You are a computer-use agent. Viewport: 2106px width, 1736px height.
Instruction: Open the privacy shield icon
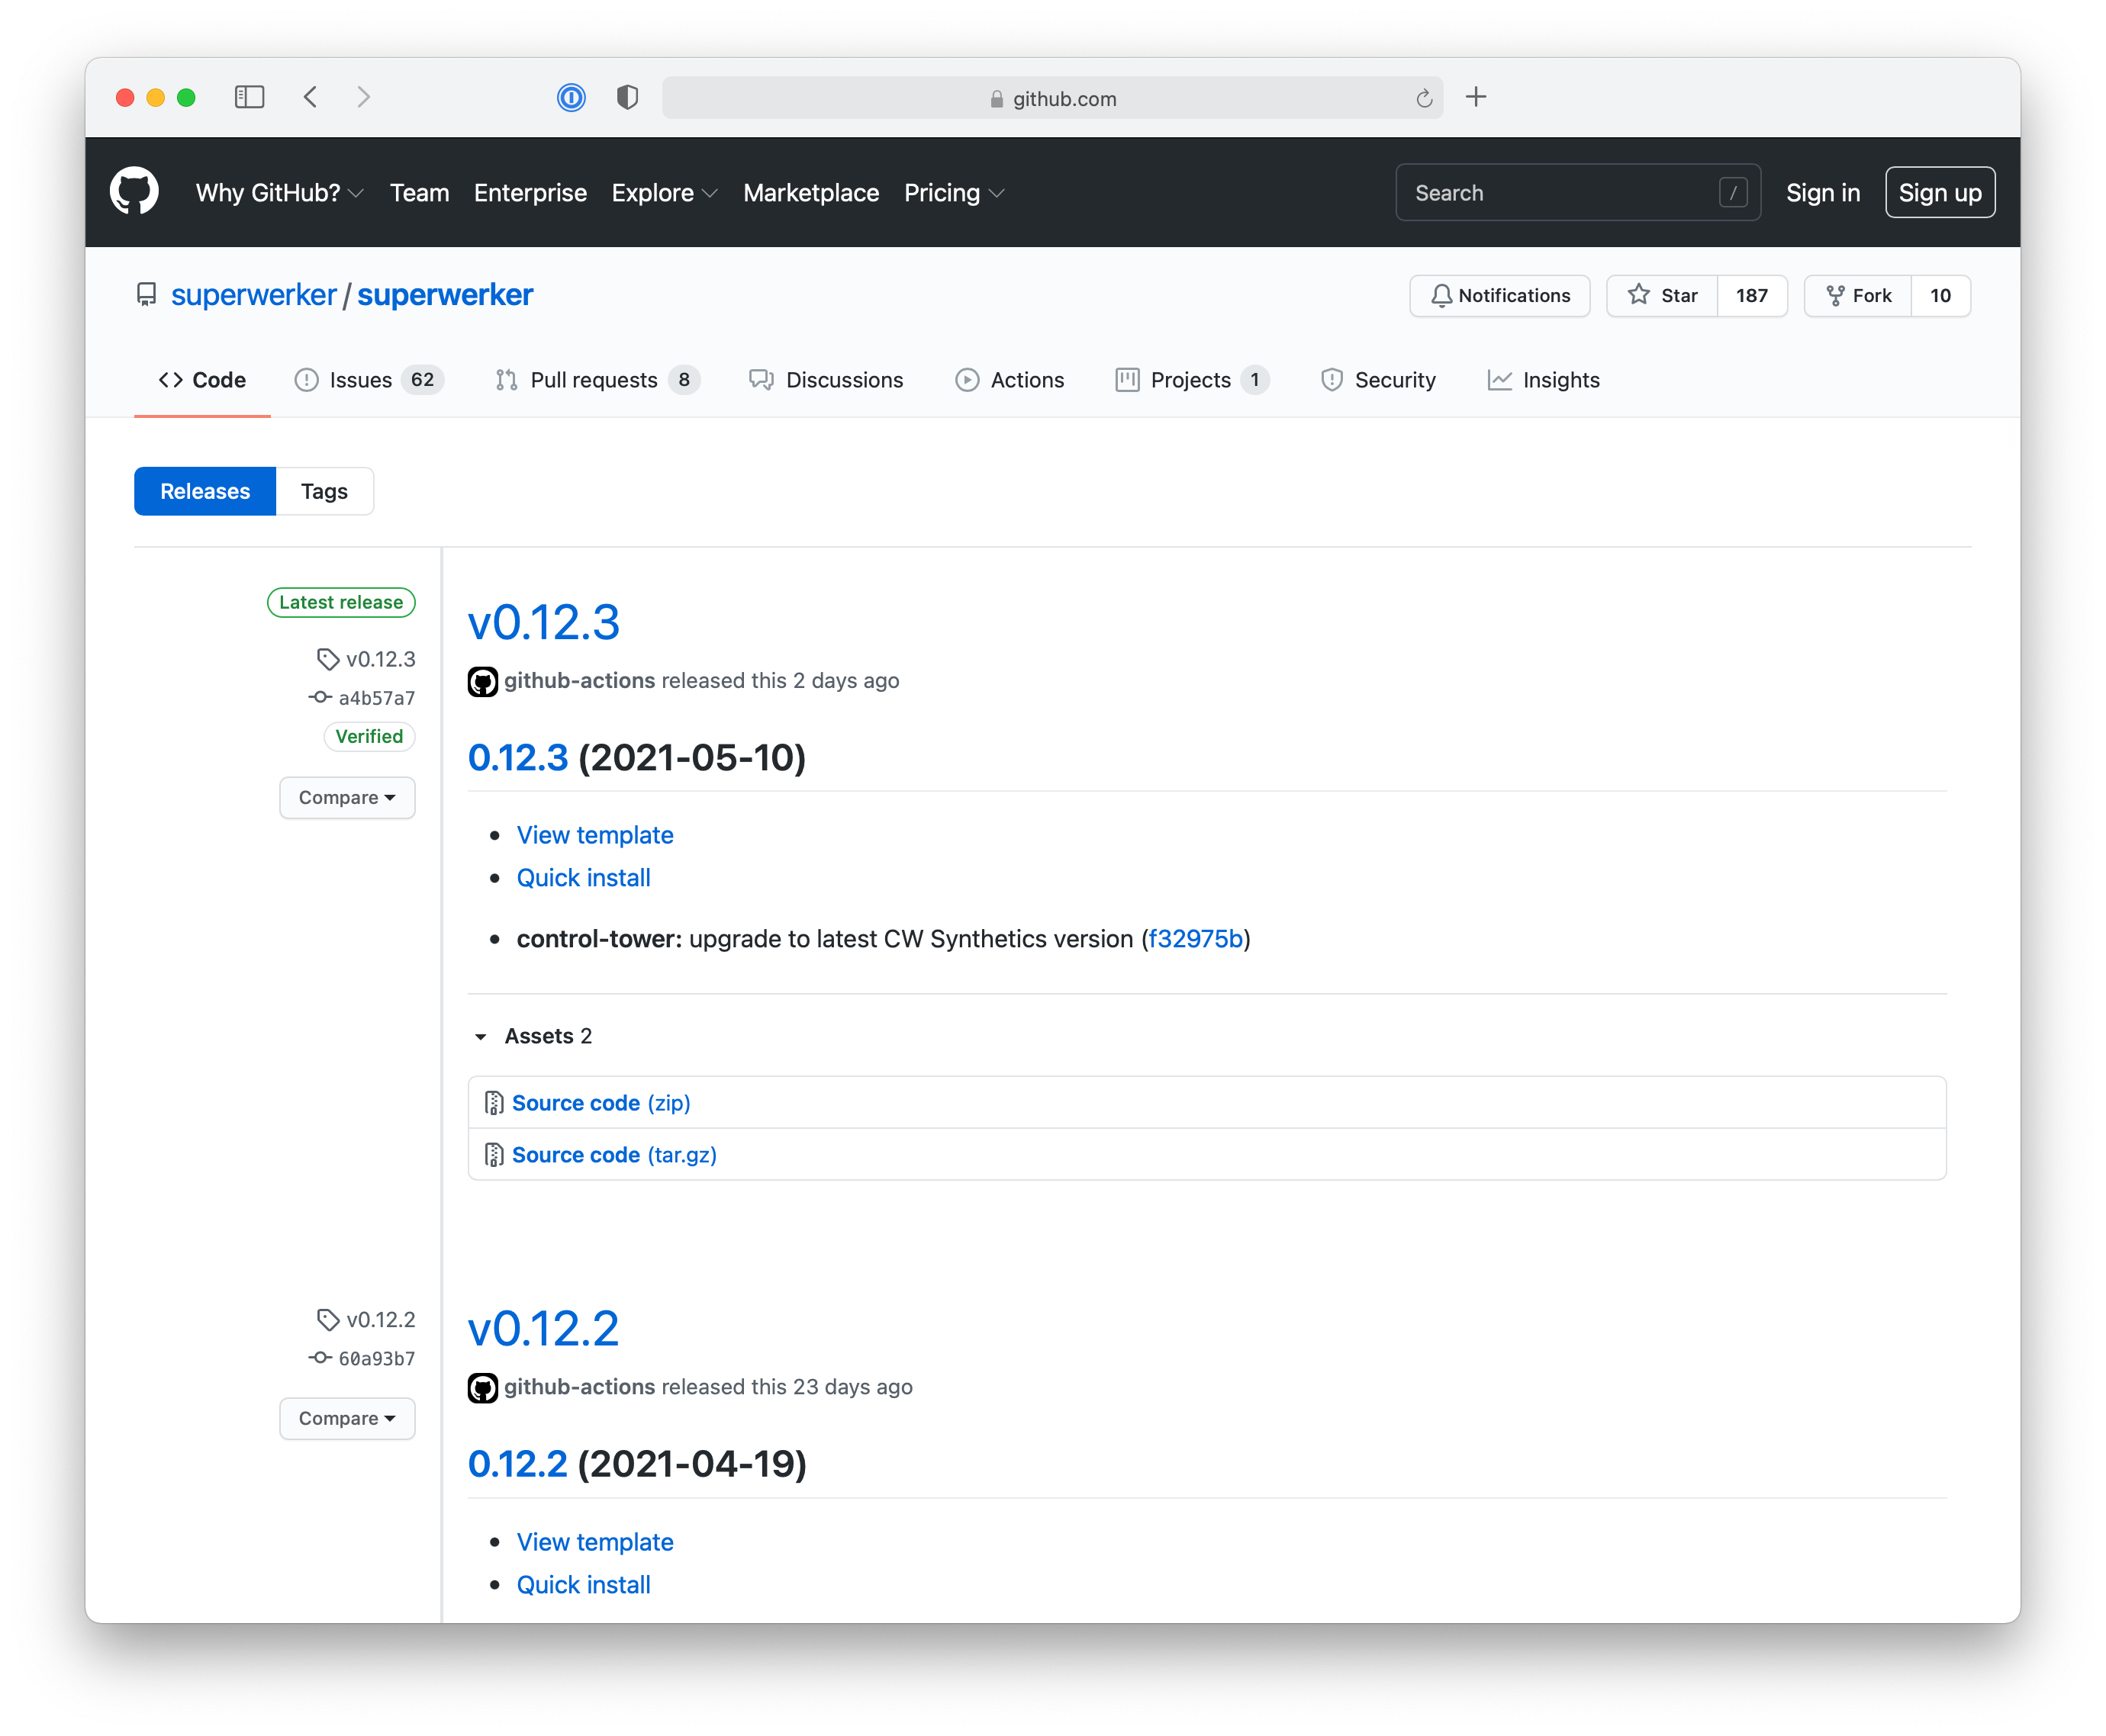(627, 97)
